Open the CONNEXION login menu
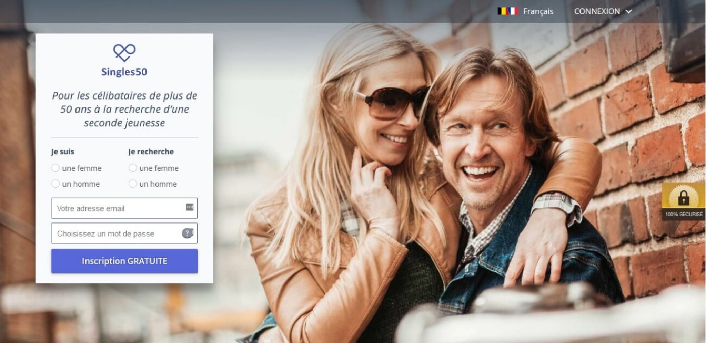706x343 pixels. pyautogui.click(x=597, y=11)
